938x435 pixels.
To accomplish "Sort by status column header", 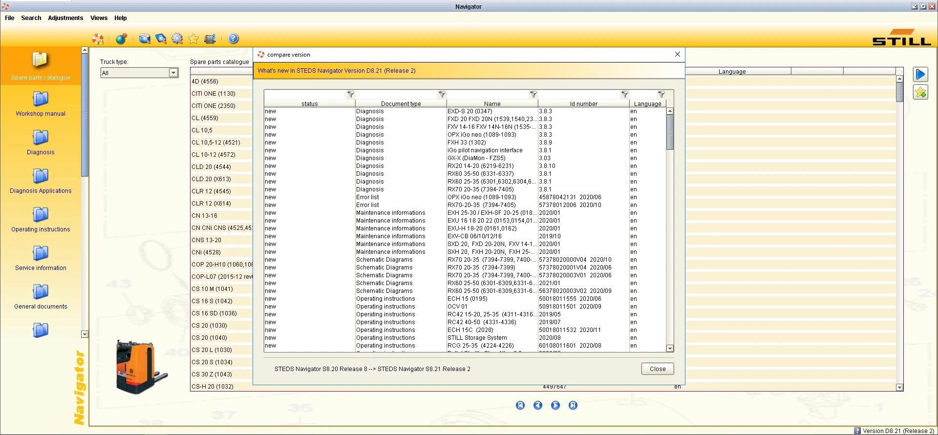I will (x=310, y=104).
